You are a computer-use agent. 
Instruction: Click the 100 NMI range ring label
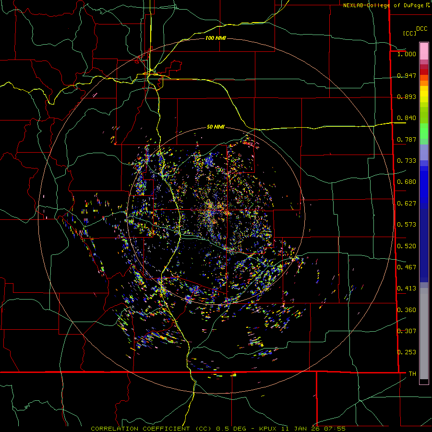(216, 38)
